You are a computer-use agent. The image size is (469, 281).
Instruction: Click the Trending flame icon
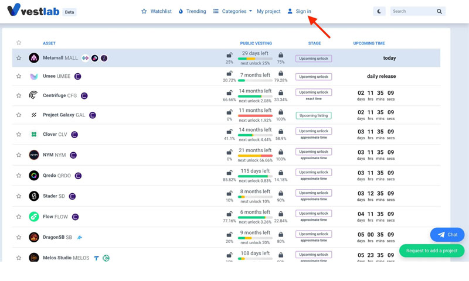point(181,11)
